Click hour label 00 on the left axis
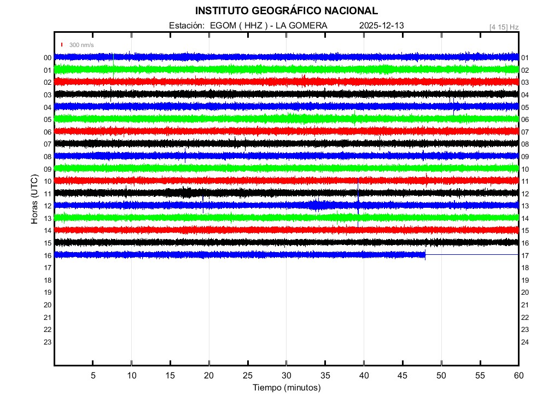 [x=48, y=58]
